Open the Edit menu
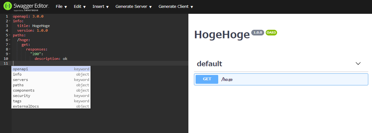 [80, 7]
